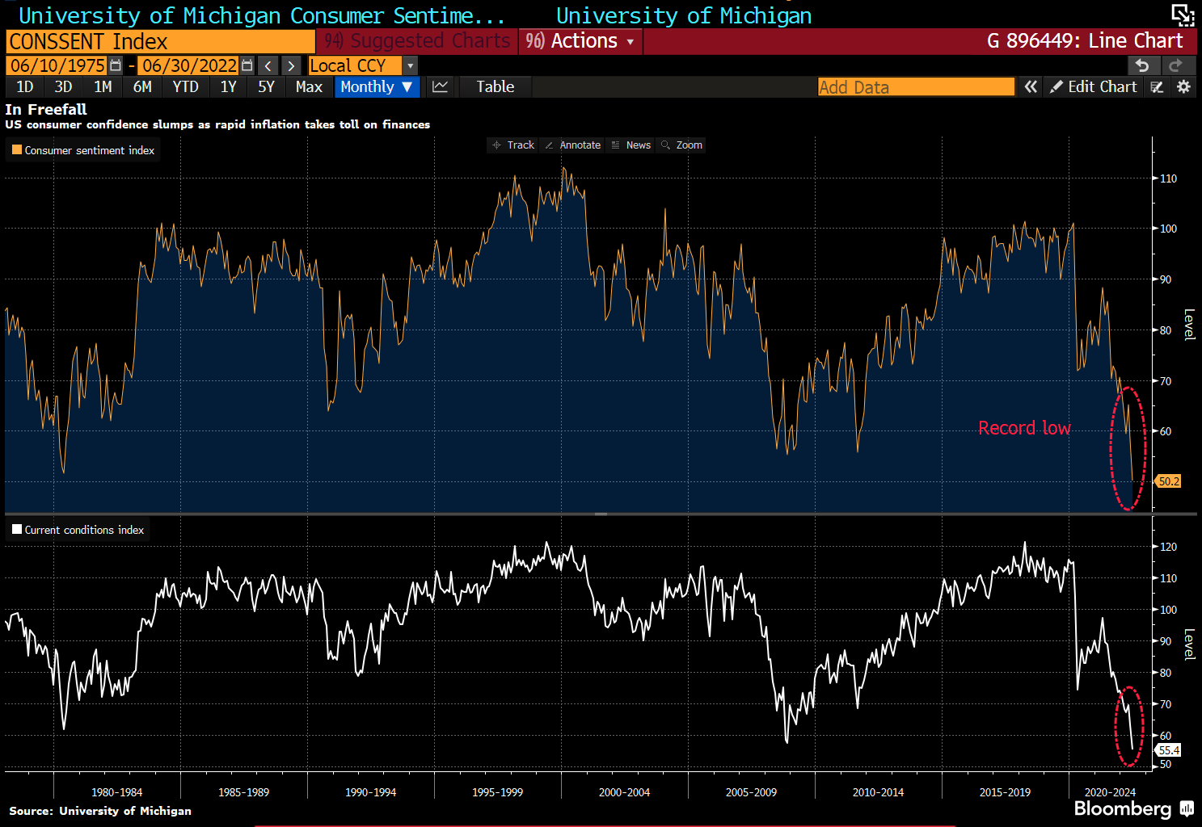Select the 5Y time range tab

click(x=267, y=86)
